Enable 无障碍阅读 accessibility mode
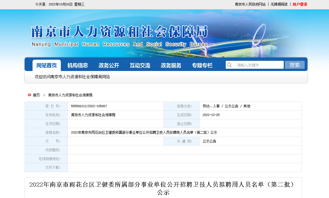 point(279,4)
